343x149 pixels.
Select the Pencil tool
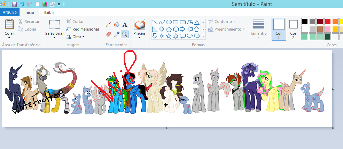(108, 24)
